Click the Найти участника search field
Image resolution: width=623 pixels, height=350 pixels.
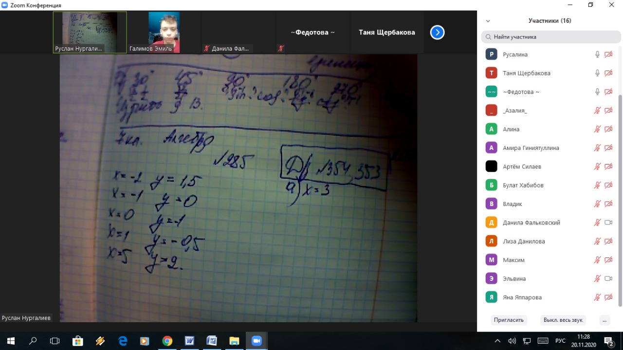tap(551, 37)
